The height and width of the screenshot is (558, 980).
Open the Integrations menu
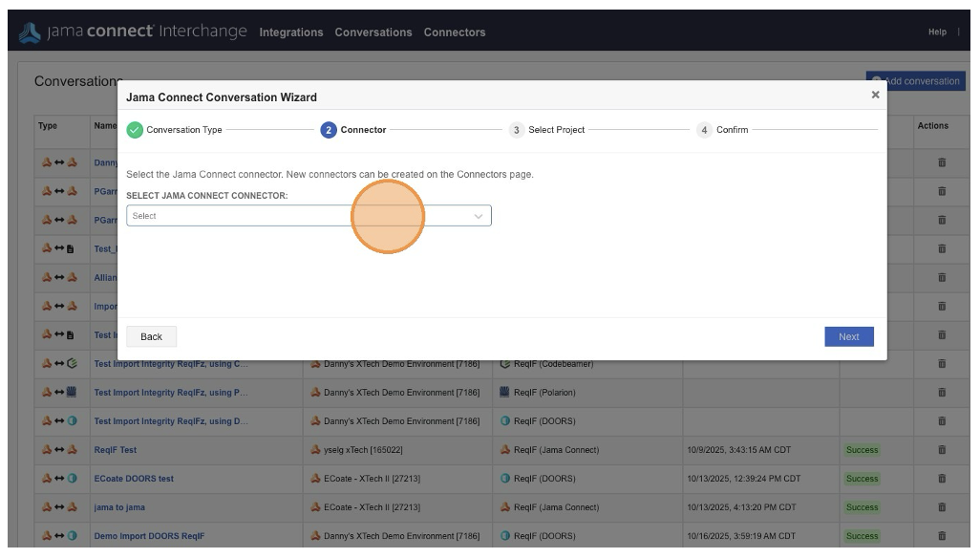(x=291, y=32)
